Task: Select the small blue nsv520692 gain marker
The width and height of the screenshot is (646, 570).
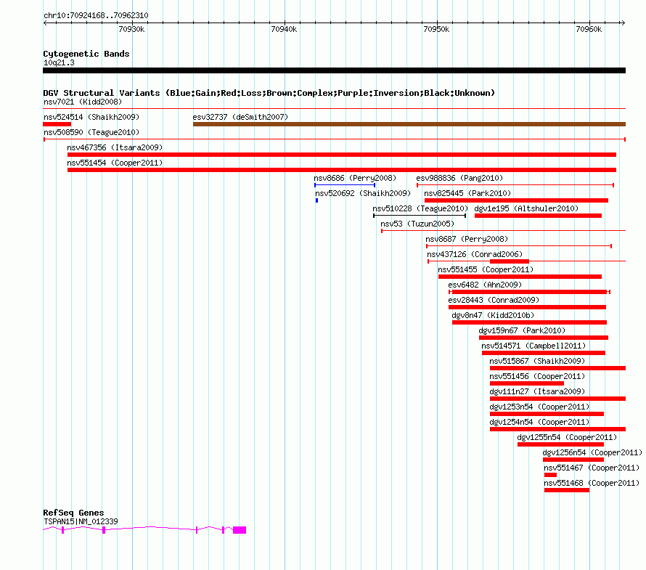Action: (x=316, y=200)
